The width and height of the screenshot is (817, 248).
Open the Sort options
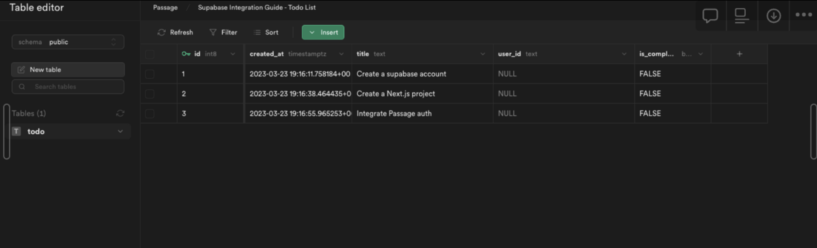click(266, 32)
